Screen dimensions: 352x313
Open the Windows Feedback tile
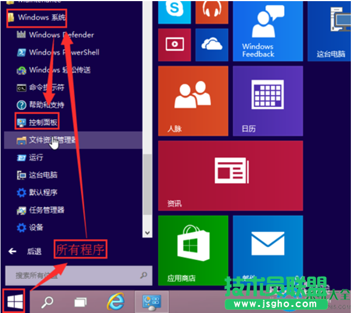coord(268,31)
